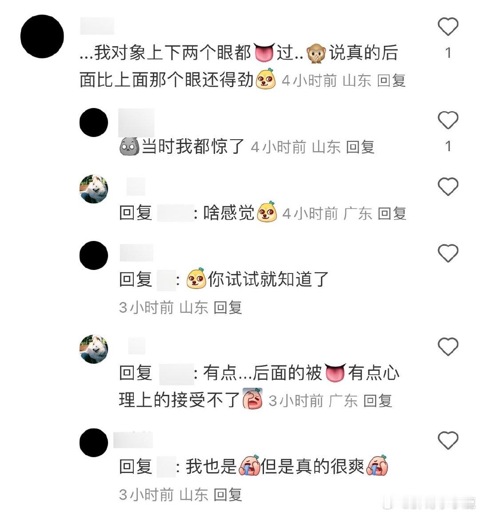Tap 回复 after 4小时前 广东 on 啥感觉
480x514 pixels.
(392, 214)
